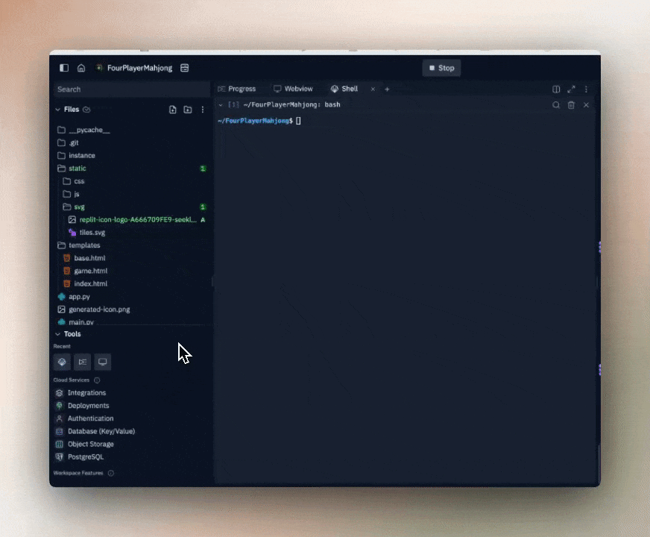Clear shell with trash icon
650x537 pixels.
click(571, 105)
